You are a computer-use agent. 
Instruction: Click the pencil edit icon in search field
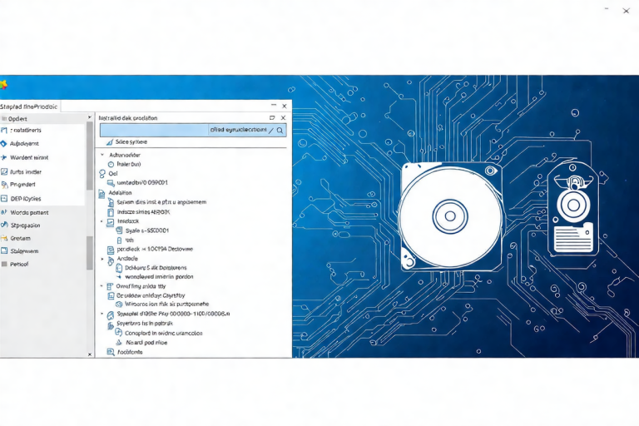[270, 131]
